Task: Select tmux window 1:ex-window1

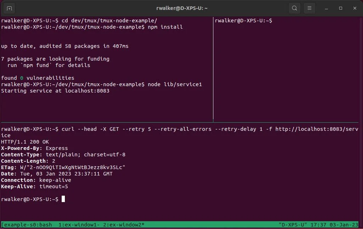Action: click(79, 225)
